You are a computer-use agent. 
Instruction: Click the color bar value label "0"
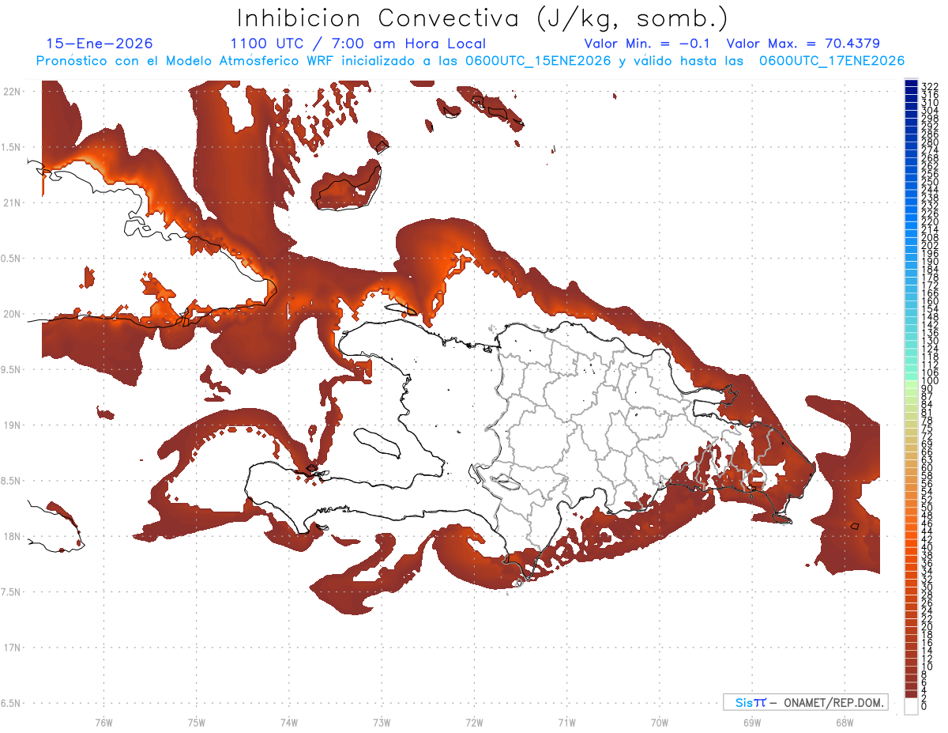[924, 707]
